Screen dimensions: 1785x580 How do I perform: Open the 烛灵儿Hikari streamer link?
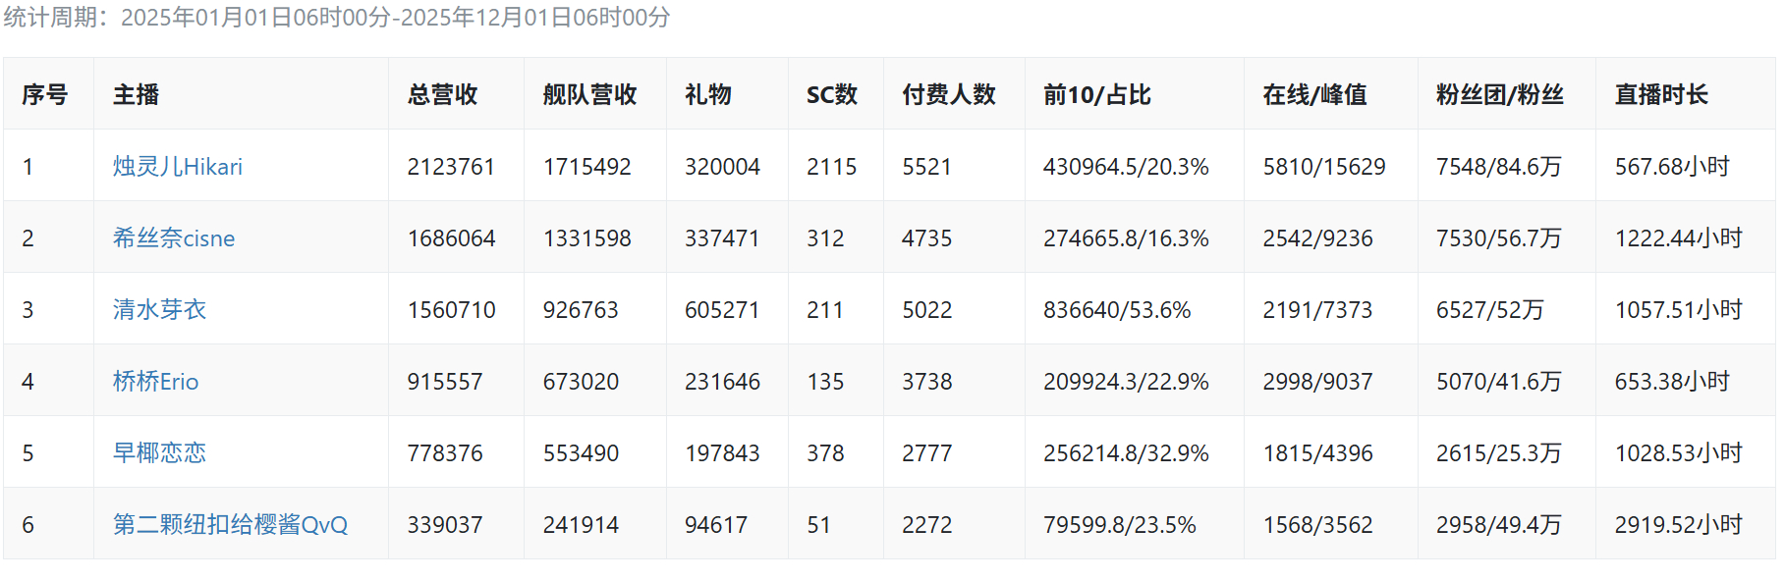[177, 167]
